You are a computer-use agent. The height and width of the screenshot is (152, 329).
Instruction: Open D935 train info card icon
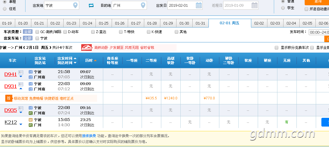pos(21,108)
